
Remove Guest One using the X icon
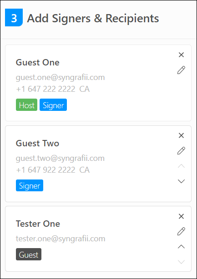181,55
